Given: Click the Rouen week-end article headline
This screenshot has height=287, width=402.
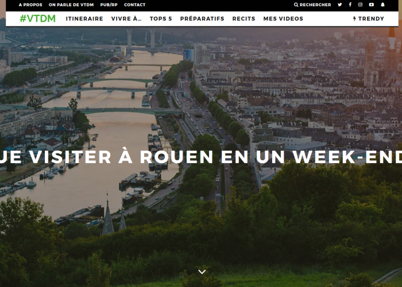Looking at the screenshot, I should click(201, 157).
